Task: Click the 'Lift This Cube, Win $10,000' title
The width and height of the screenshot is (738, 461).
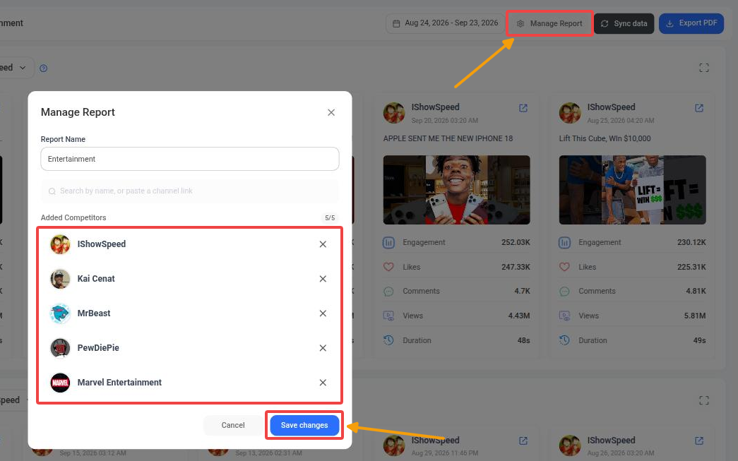Action: tap(605, 139)
